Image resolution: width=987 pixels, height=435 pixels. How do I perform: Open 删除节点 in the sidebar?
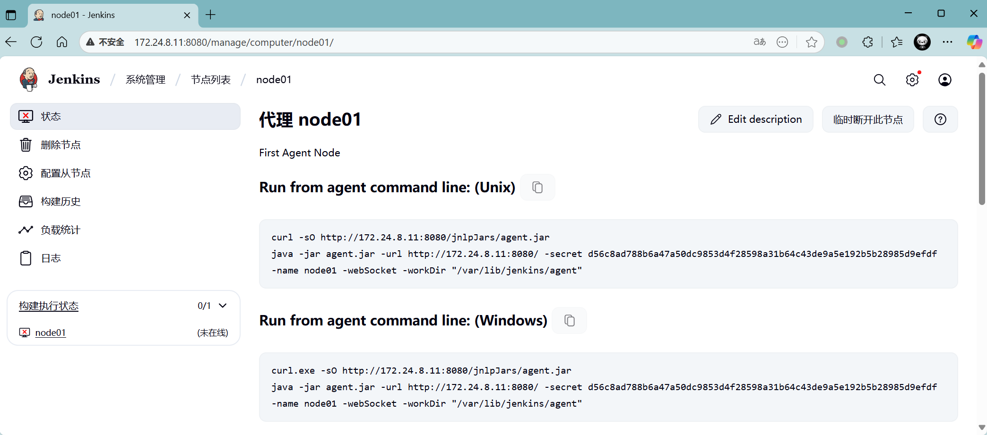61,145
